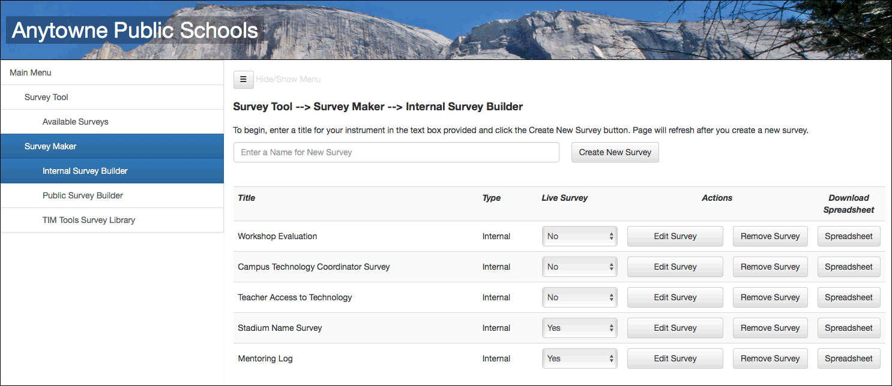Download Spreadsheet for Workshop Evaluation

tap(849, 236)
